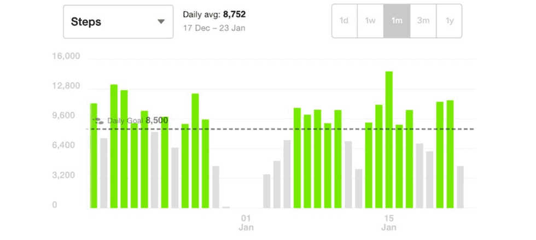Switch to the 1y view

[x=449, y=21]
